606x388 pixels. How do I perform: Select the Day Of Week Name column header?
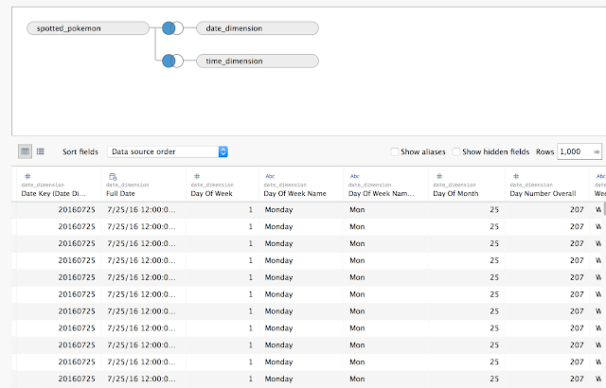coord(294,193)
